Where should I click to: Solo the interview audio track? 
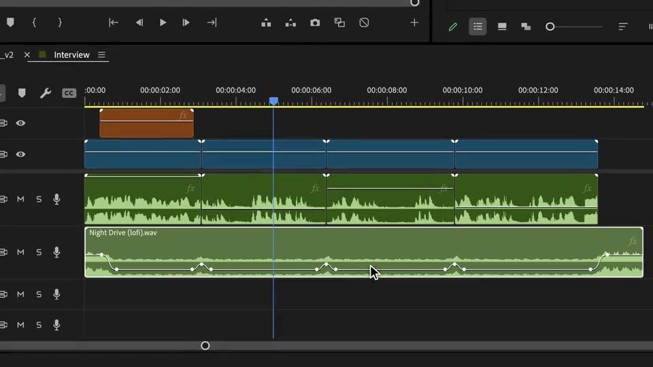pos(39,199)
